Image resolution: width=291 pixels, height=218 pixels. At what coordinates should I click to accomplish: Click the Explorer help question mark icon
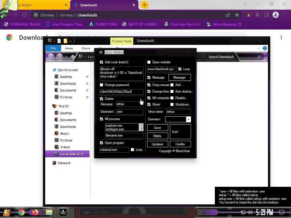(x=265, y=48)
